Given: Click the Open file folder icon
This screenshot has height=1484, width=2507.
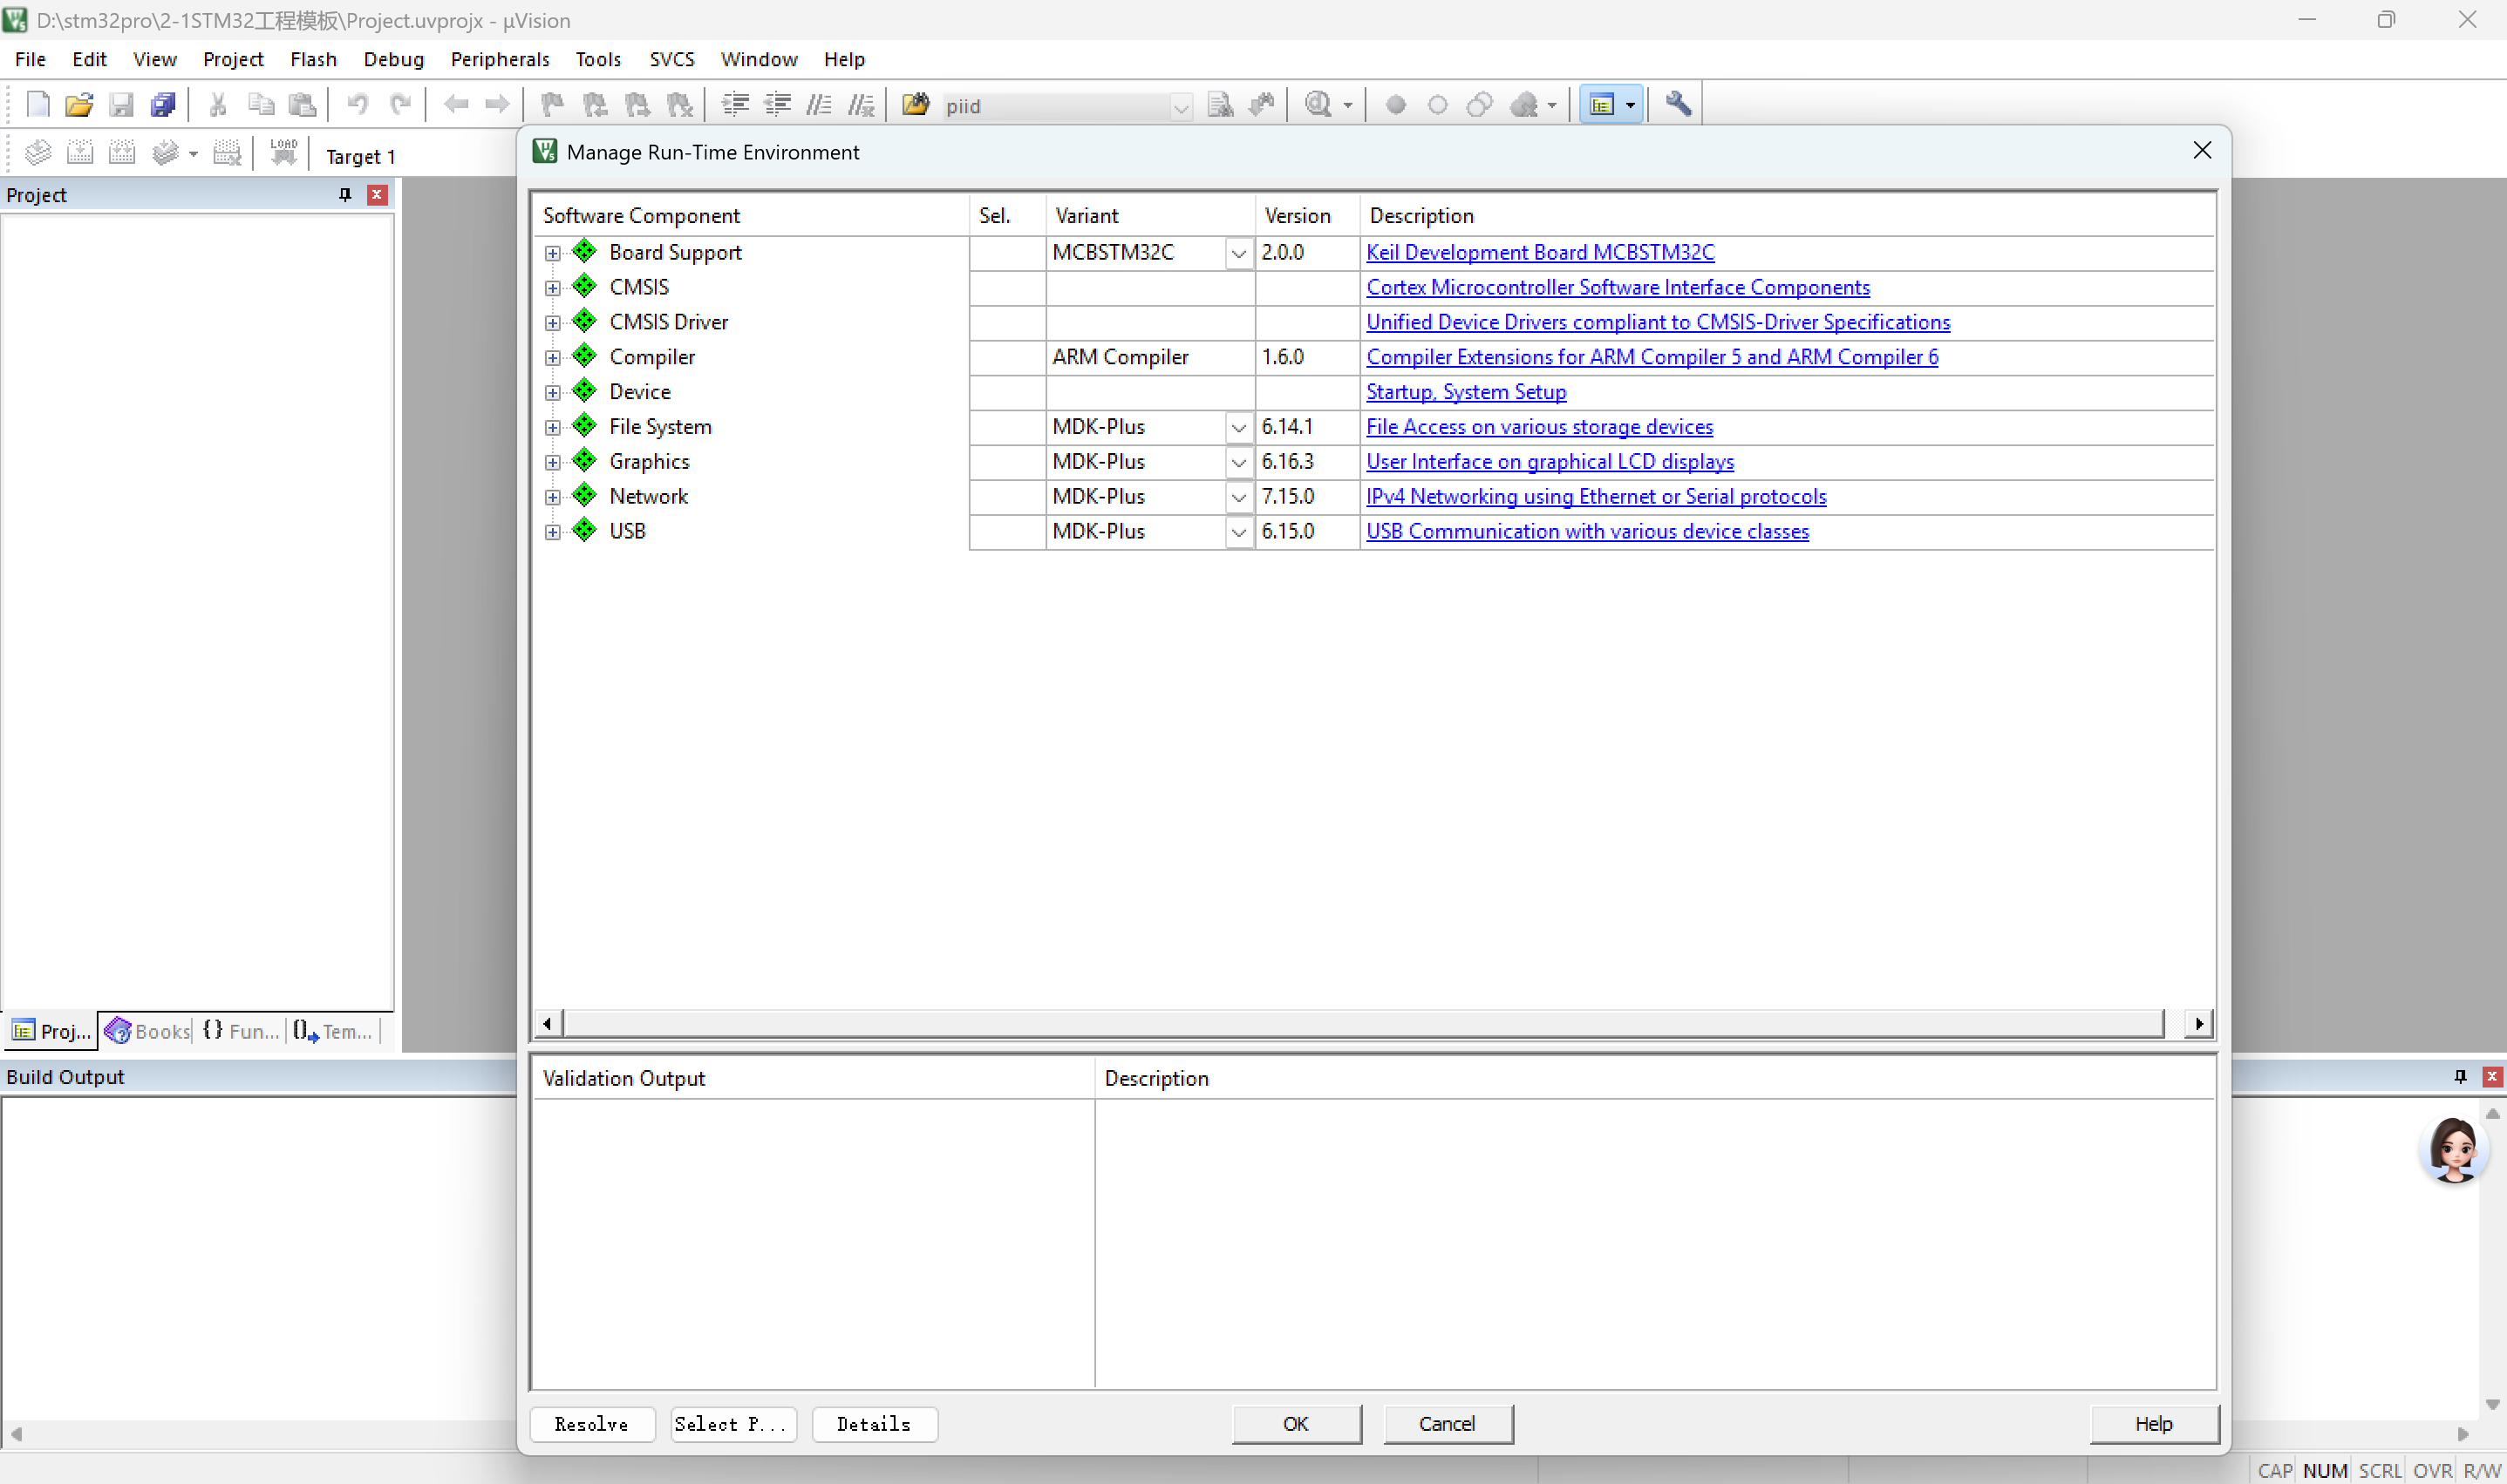Looking at the screenshot, I should tap(79, 105).
